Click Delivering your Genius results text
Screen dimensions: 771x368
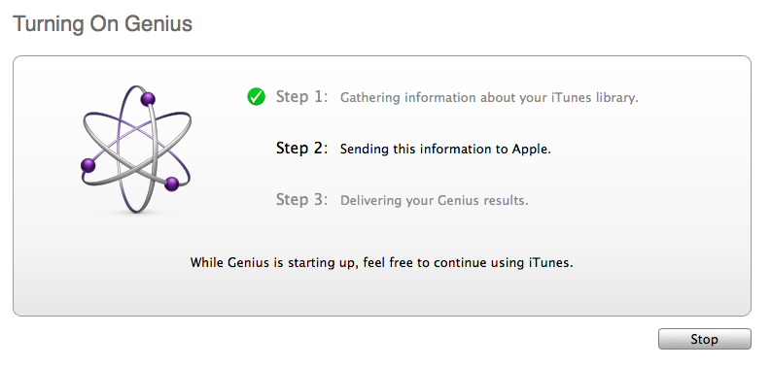(x=435, y=201)
